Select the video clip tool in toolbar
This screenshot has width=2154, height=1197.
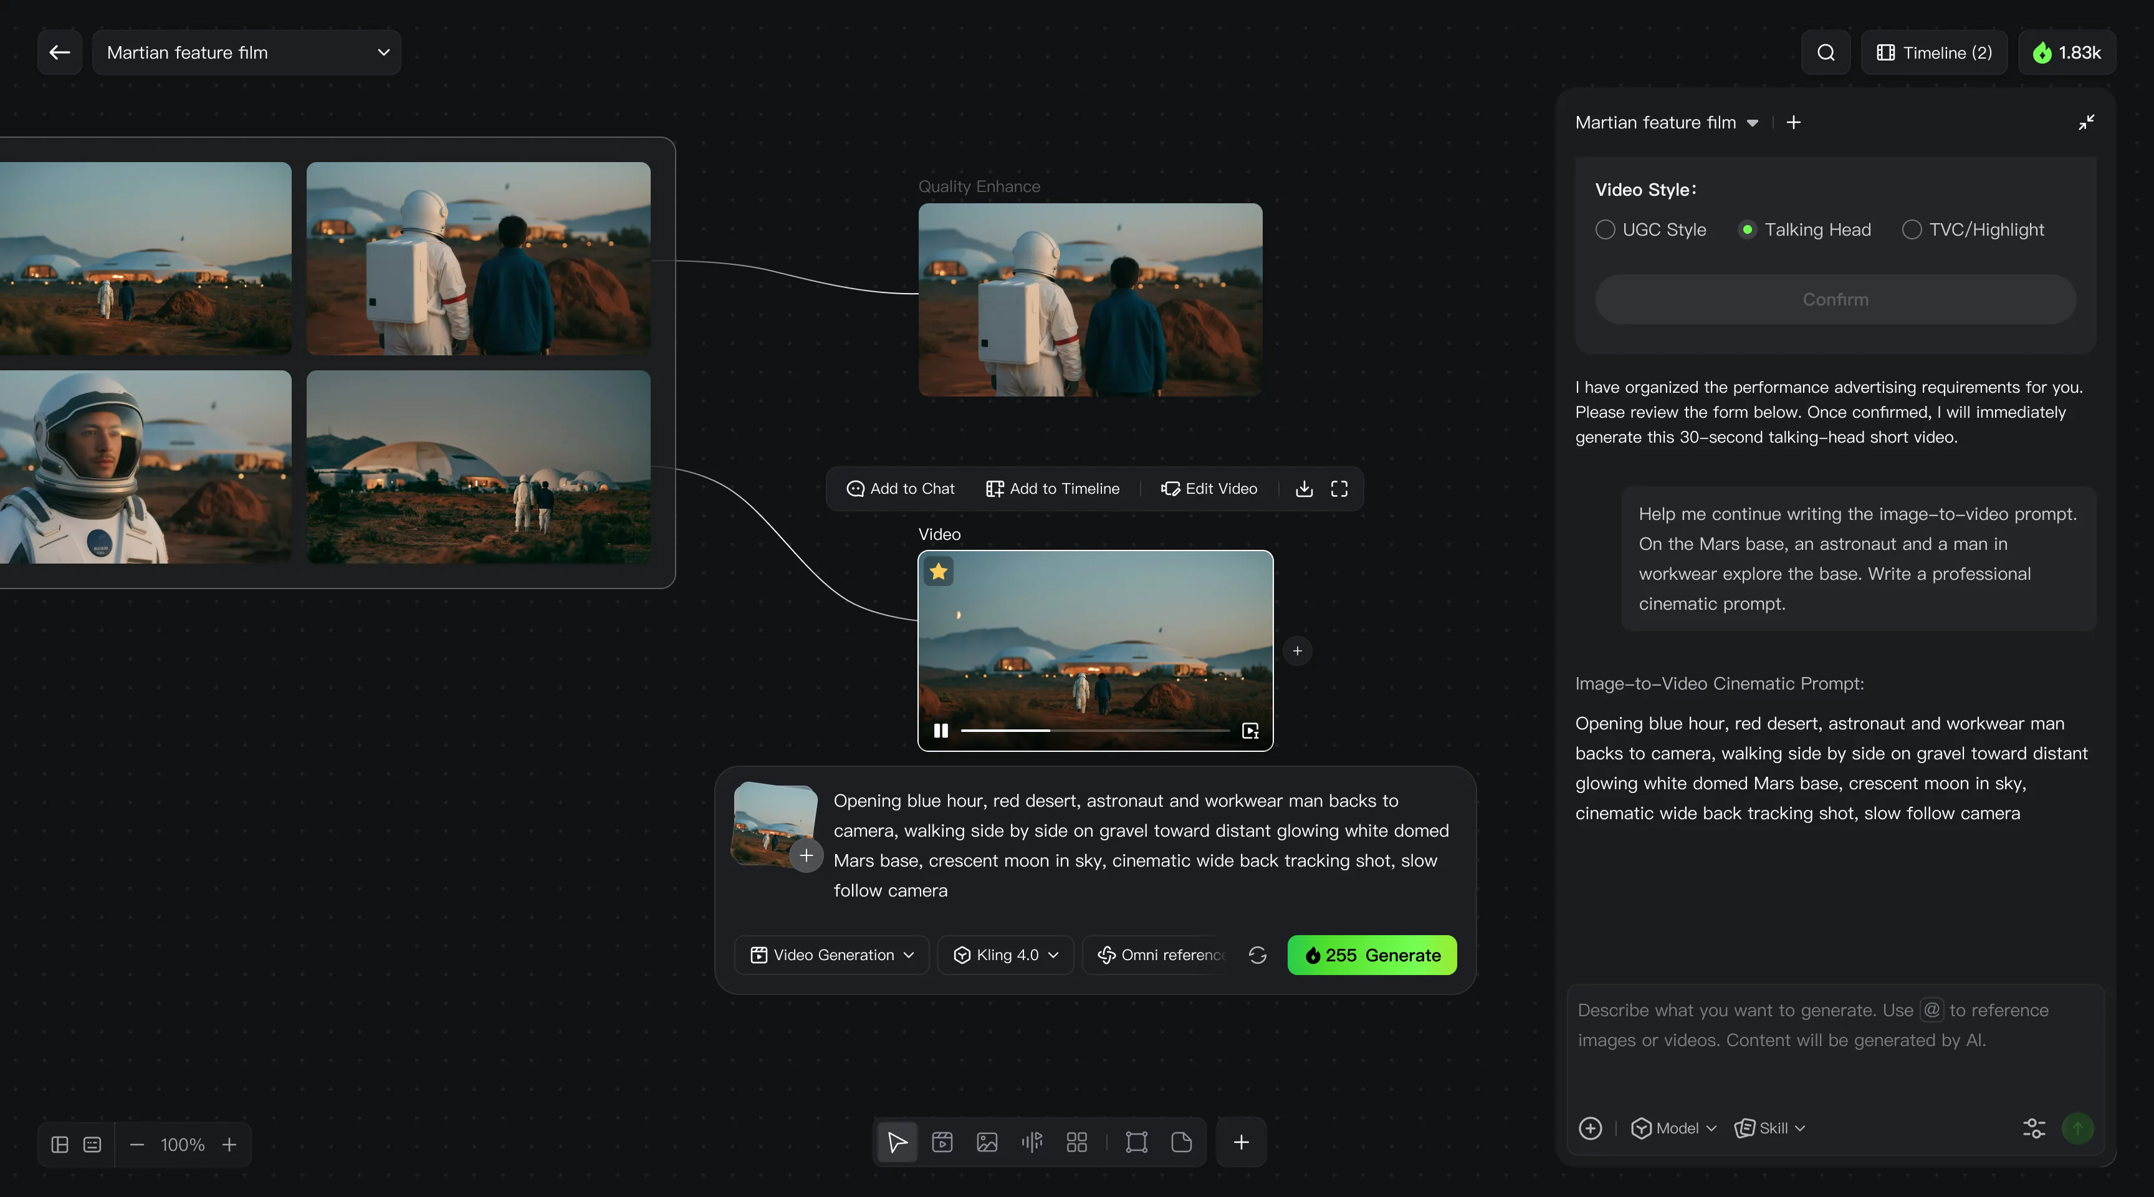(942, 1142)
